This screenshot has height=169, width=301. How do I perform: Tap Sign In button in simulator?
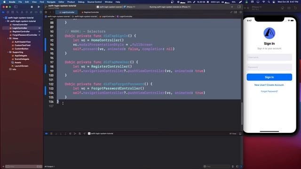pyautogui.click(x=269, y=77)
